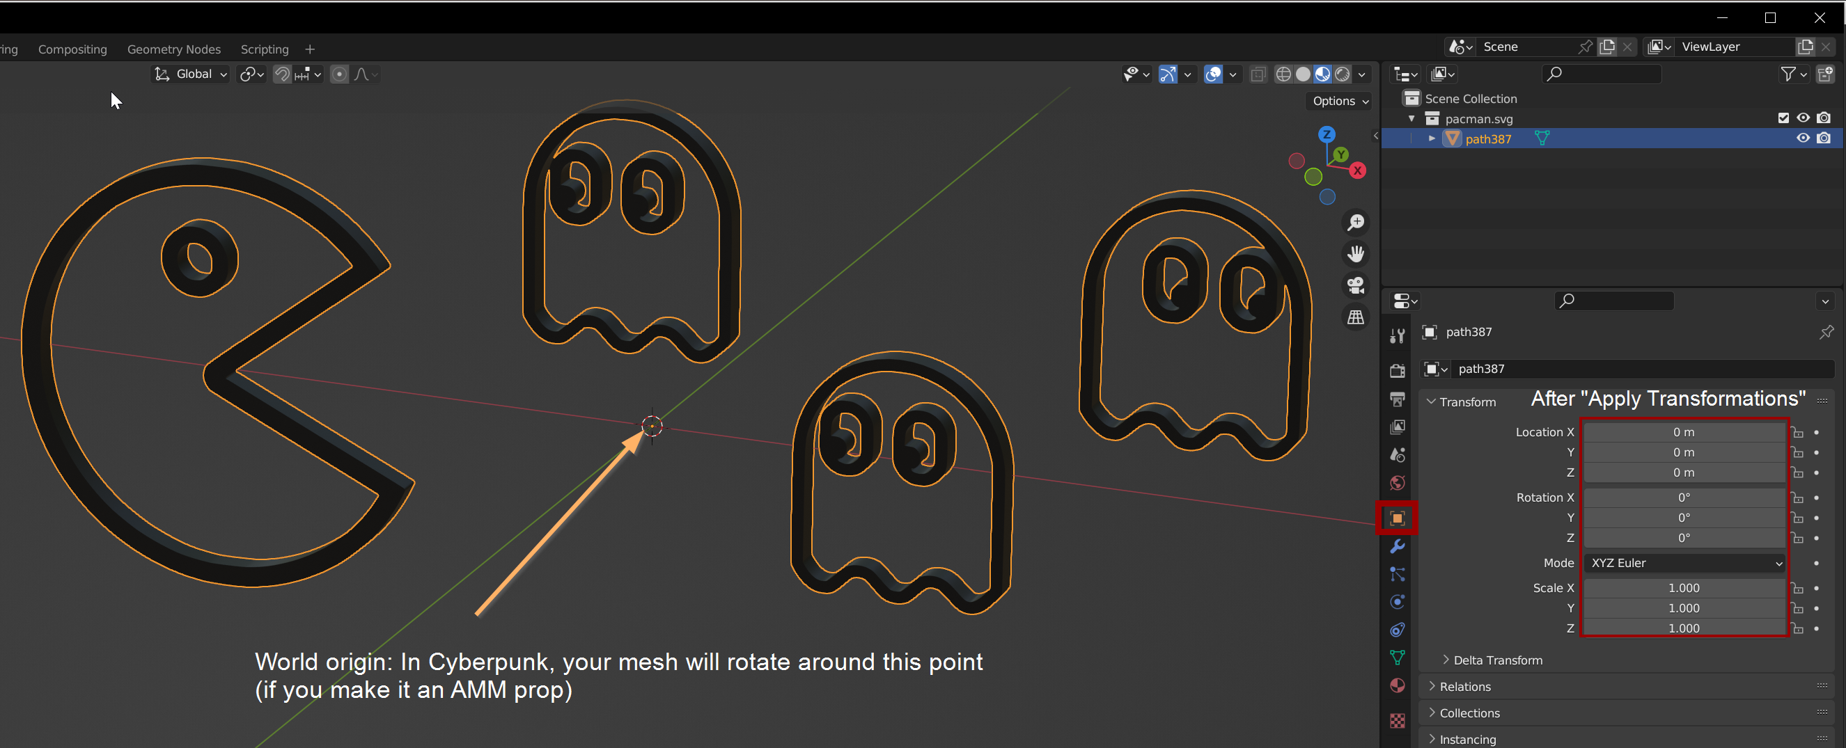Open the Modifier properties wrench tab
The width and height of the screenshot is (1846, 748).
[1397, 547]
